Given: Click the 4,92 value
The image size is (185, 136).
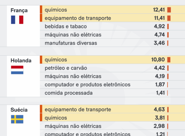Looking at the screenshot, I should pos(160,26).
